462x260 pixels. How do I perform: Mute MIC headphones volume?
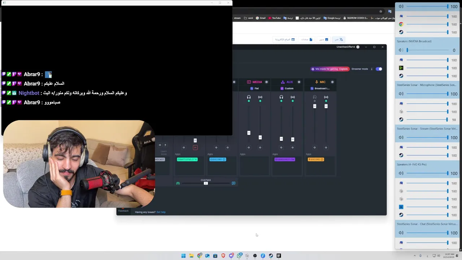pos(315,147)
